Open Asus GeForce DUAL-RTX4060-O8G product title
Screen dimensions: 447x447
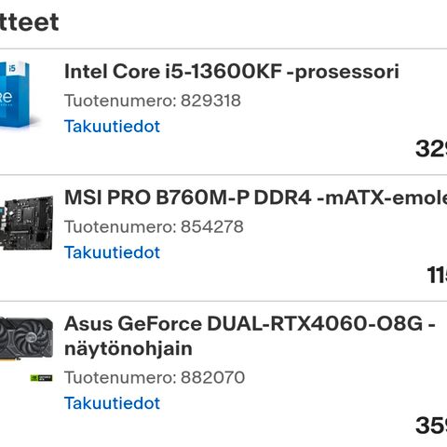click(x=250, y=336)
